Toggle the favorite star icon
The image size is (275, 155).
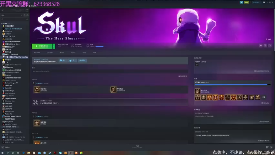[270, 45]
